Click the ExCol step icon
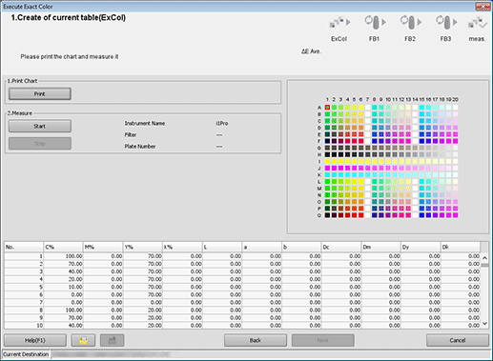The height and width of the screenshot is (361, 493). point(339,23)
